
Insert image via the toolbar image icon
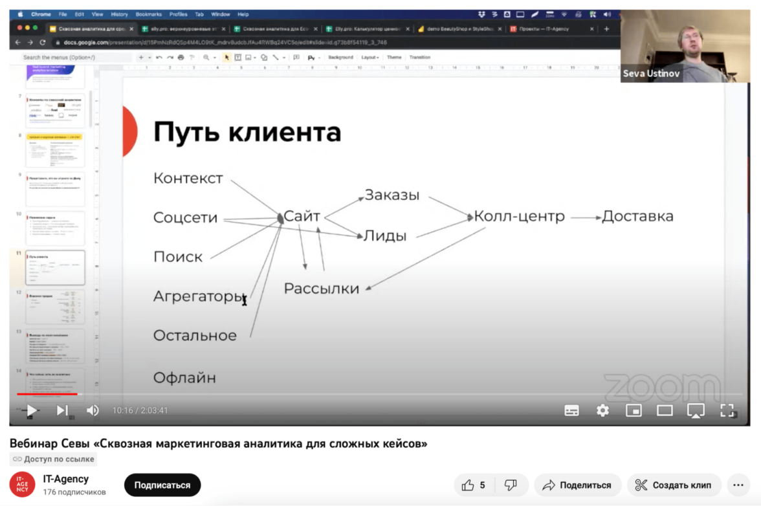(248, 57)
